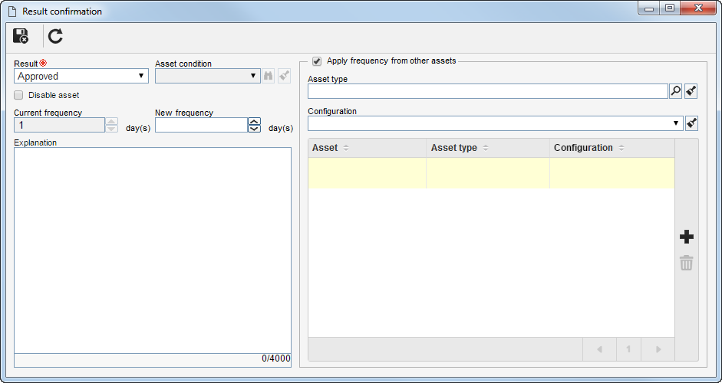Viewport: 722px width, 383px height.
Task: Go to previous page in grid pager
Action: coord(599,349)
